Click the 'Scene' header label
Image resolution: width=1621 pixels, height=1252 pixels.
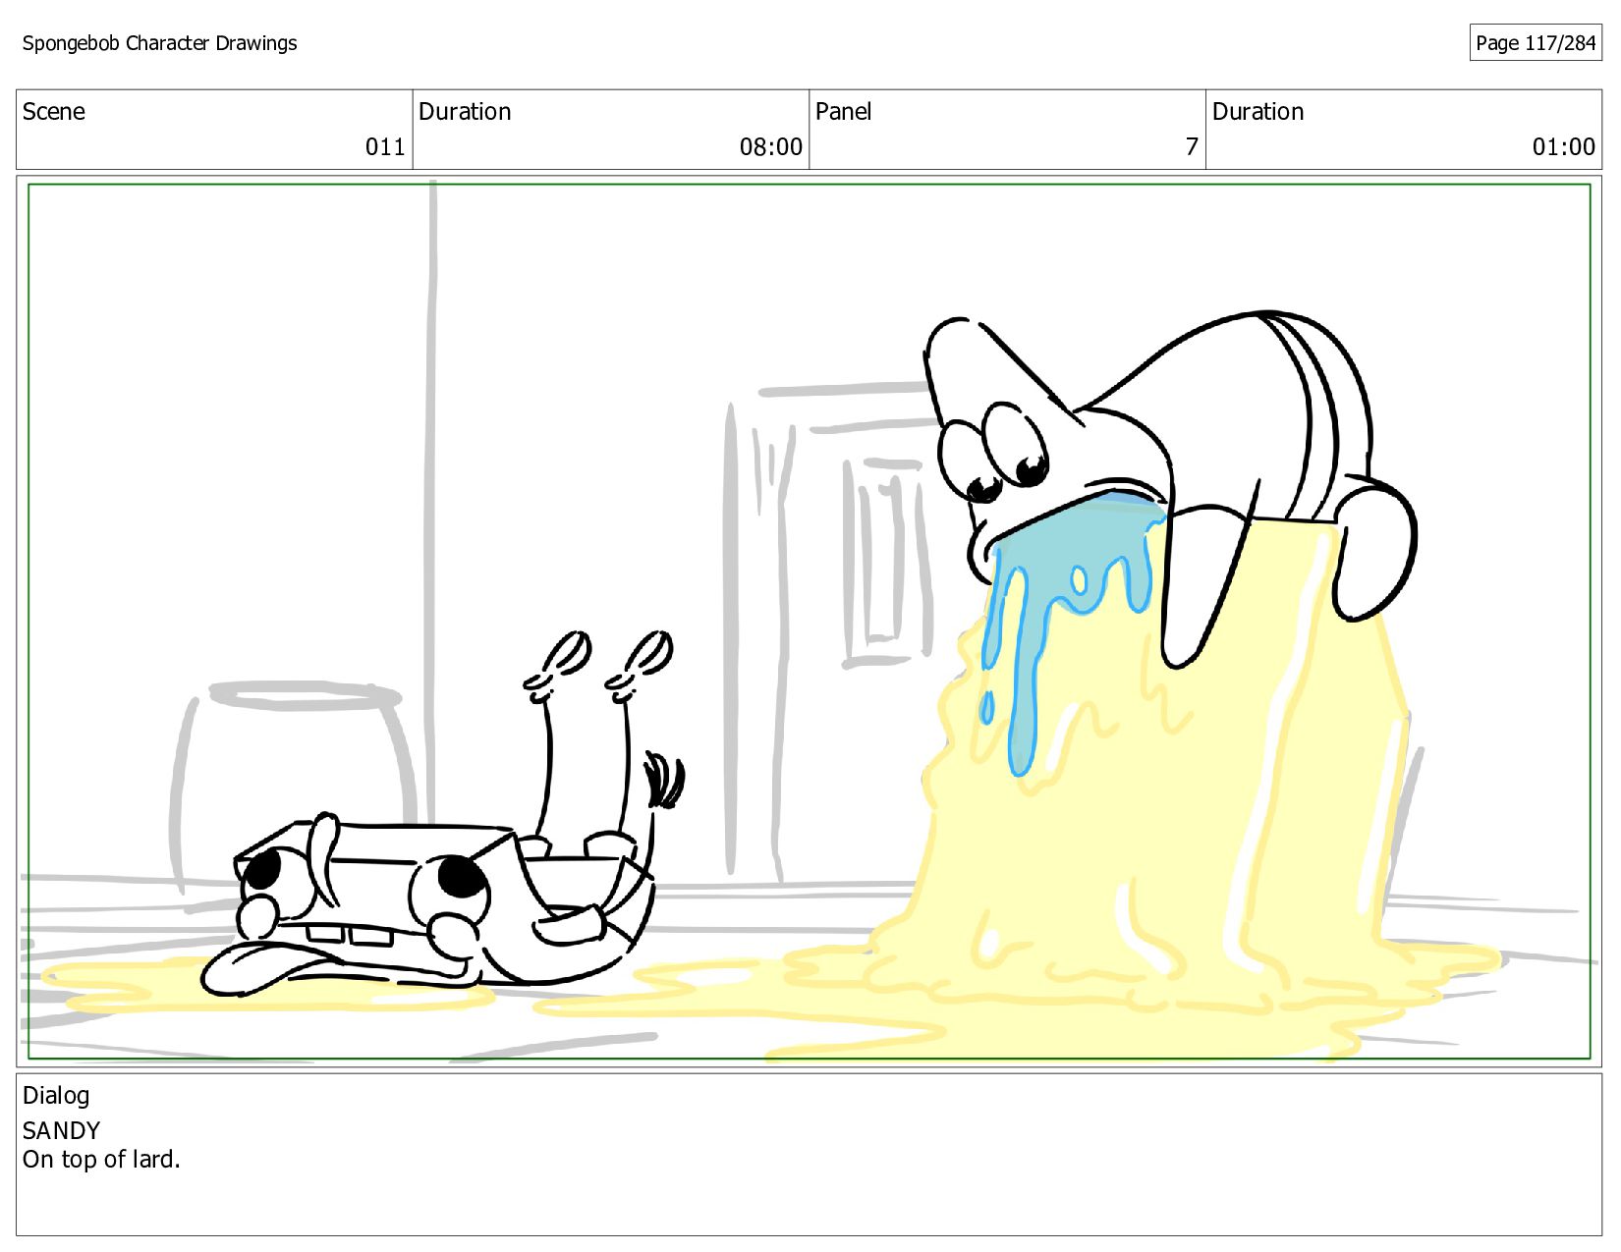pos(54,111)
